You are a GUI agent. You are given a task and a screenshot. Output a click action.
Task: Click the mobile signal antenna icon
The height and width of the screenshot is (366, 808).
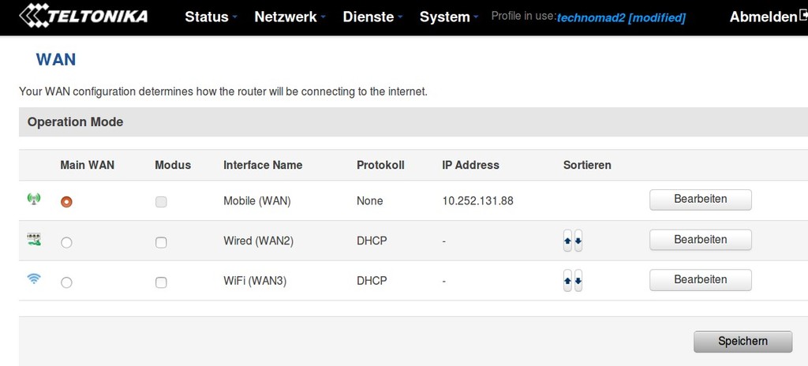coord(34,199)
